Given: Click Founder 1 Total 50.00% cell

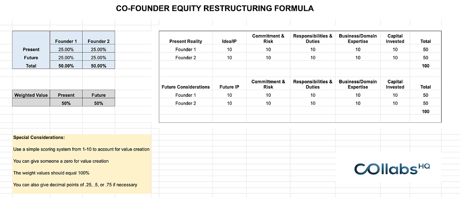Looking at the screenshot, I should click(66, 66).
